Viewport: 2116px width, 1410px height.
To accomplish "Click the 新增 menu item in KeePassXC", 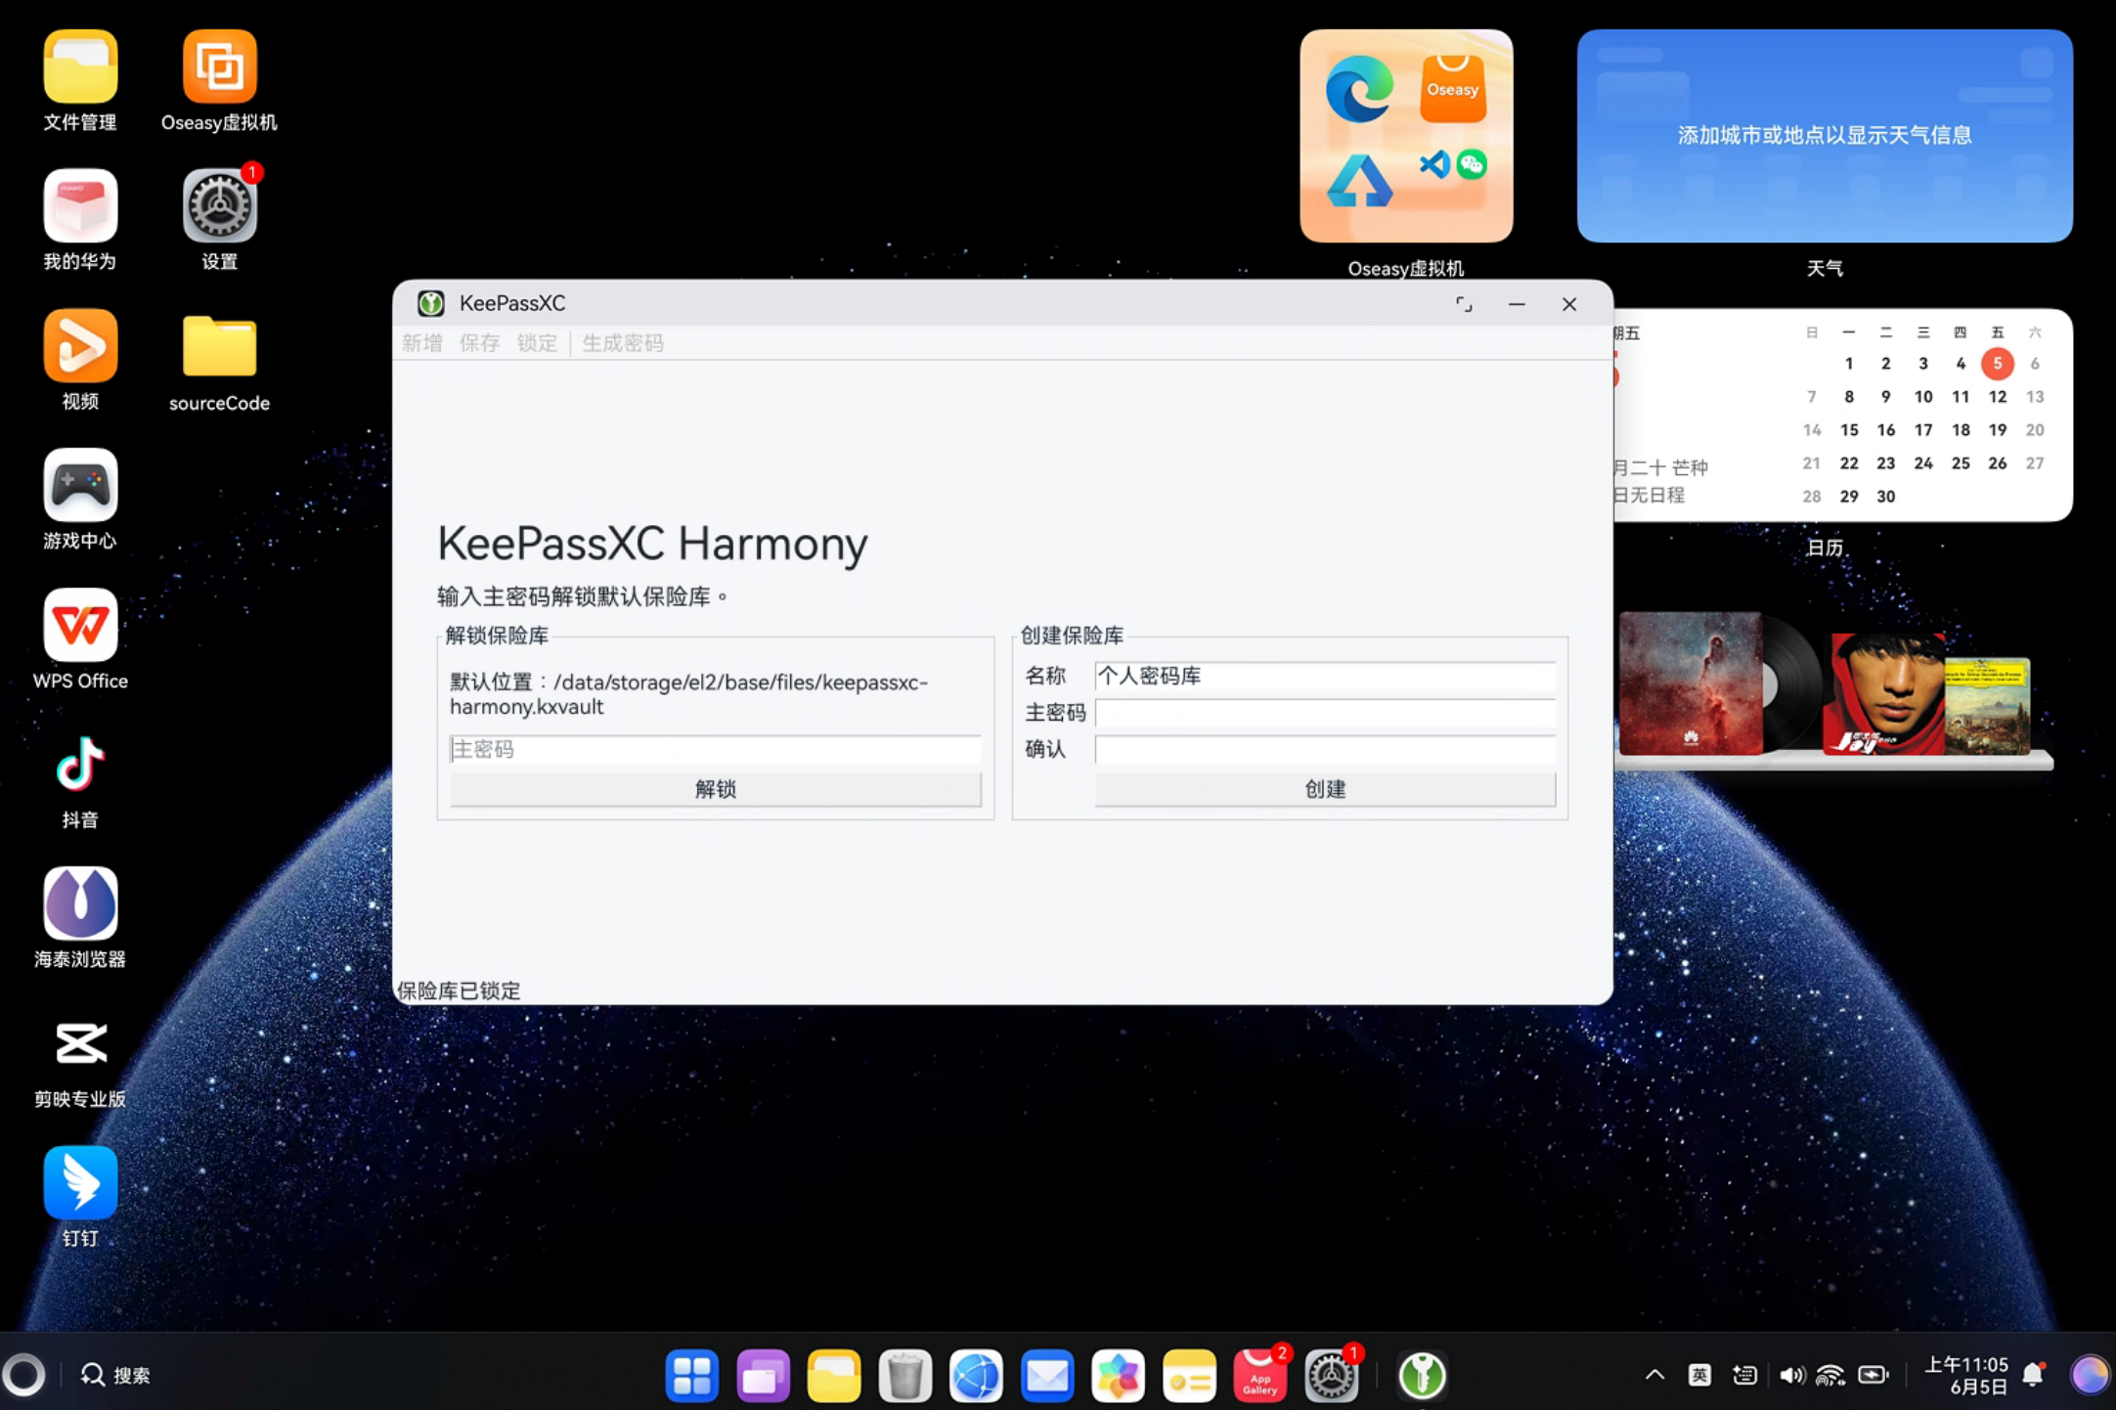I will 421,343.
